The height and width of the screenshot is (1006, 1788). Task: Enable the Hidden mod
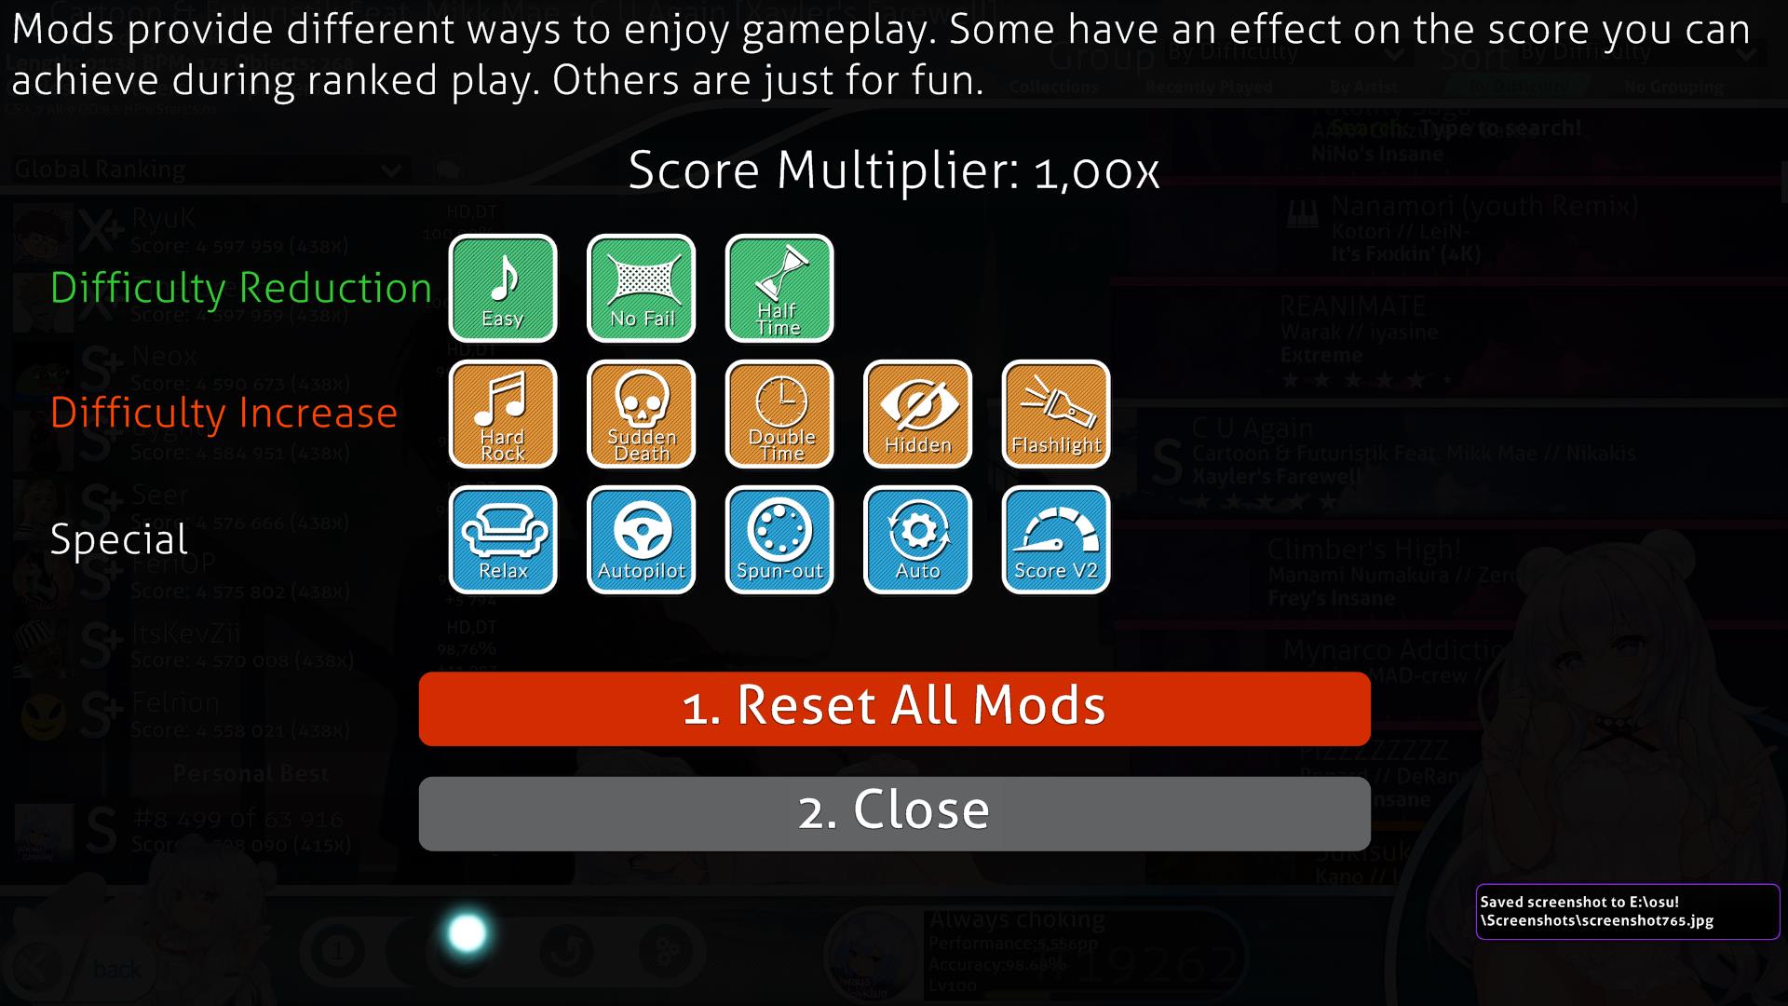click(x=917, y=413)
